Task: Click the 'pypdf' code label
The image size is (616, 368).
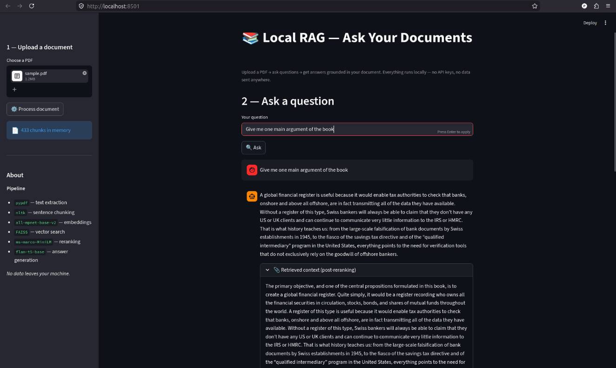Action: coord(21,203)
